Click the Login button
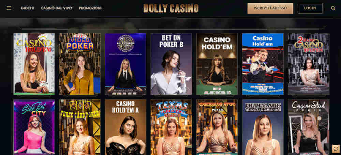The height and width of the screenshot is (155, 341). pos(310,8)
